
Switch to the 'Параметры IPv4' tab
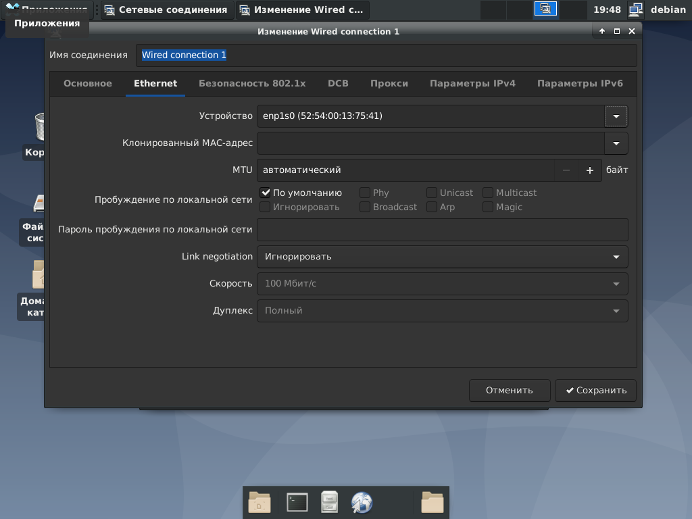(472, 84)
